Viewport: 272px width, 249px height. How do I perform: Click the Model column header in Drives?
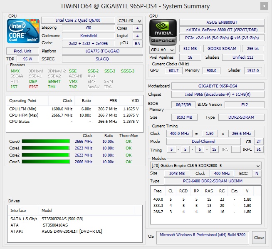pos(87,210)
